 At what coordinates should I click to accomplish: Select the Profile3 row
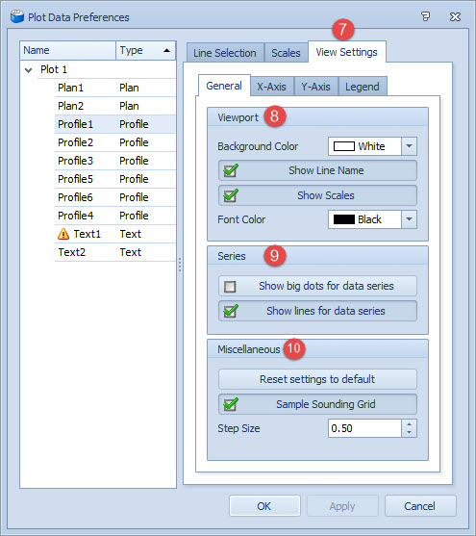114,161
